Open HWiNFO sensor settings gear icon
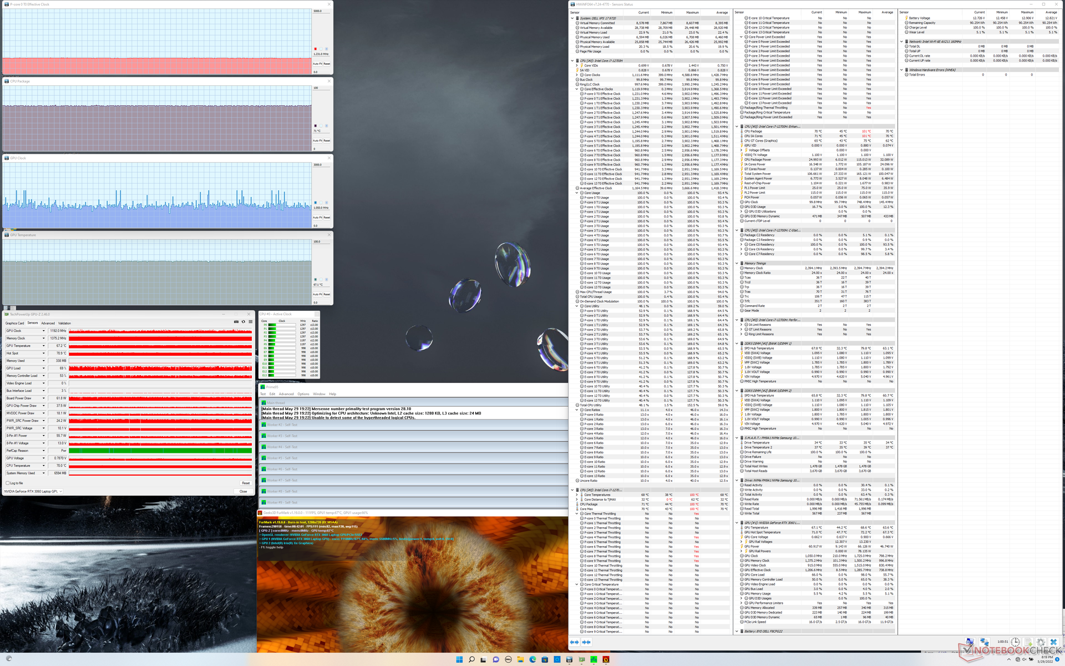 (1041, 642)
